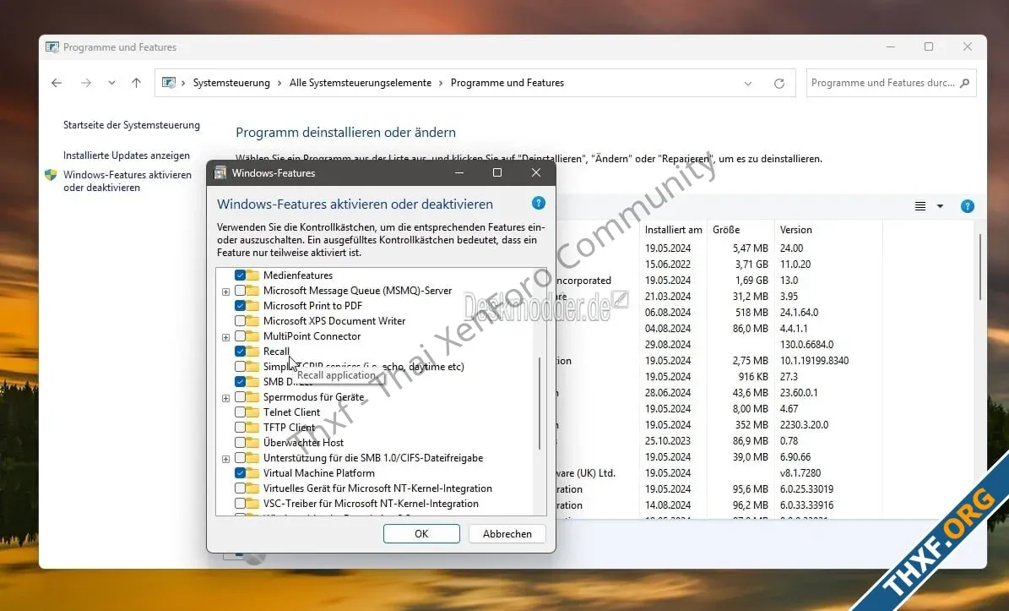Click the size value 916 KB
This screenshot has height=611, width=1009.
click(753, 377)
